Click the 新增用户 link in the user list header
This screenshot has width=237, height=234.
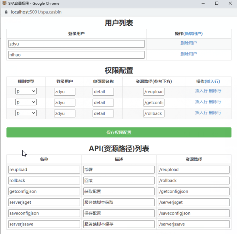click(193, 33)
